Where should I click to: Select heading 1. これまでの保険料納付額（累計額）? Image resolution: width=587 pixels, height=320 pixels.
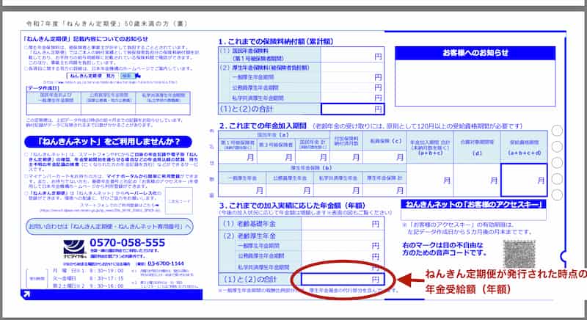coord(276,42)
